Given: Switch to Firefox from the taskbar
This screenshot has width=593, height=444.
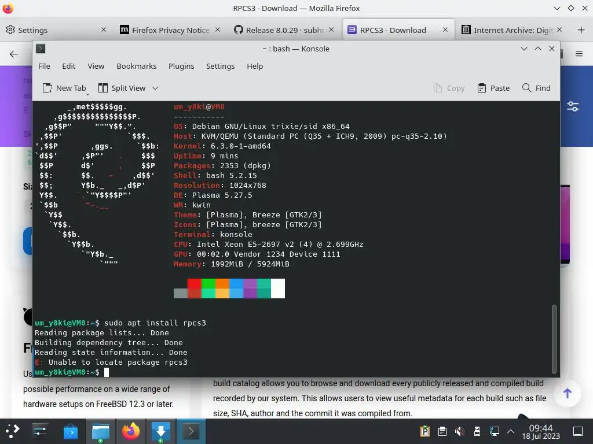Looking at the screenshot, I should click(131, 431).
